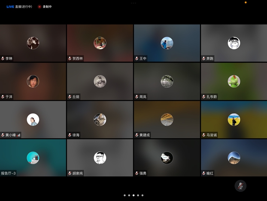Click the name label 于洋
Screen dimensions: 267x201
(9, 97)
